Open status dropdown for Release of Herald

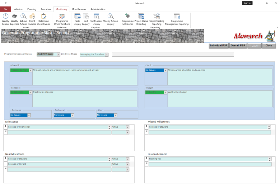128,164
